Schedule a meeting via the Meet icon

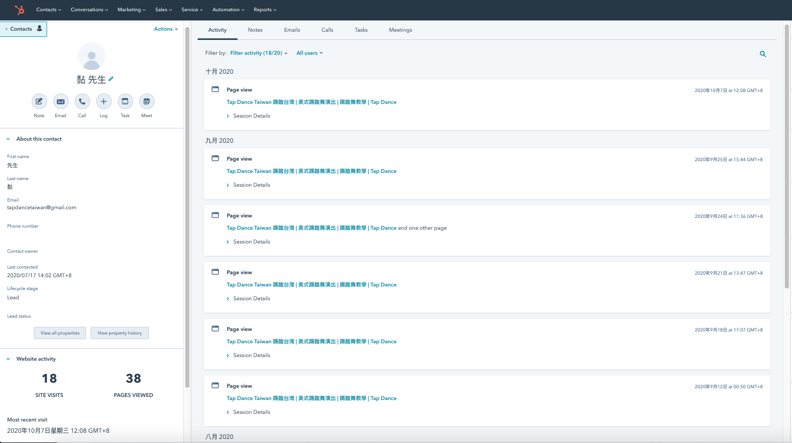pyautogui.click(x=146, y=101)
